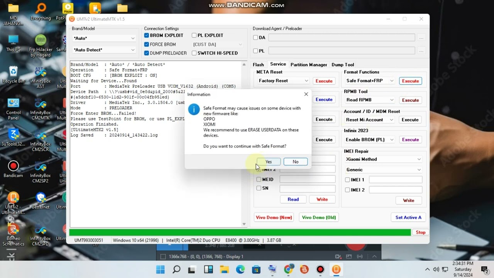Open the Xiaomi Method dropdown
494x278 pixels.
click(383, 159)
